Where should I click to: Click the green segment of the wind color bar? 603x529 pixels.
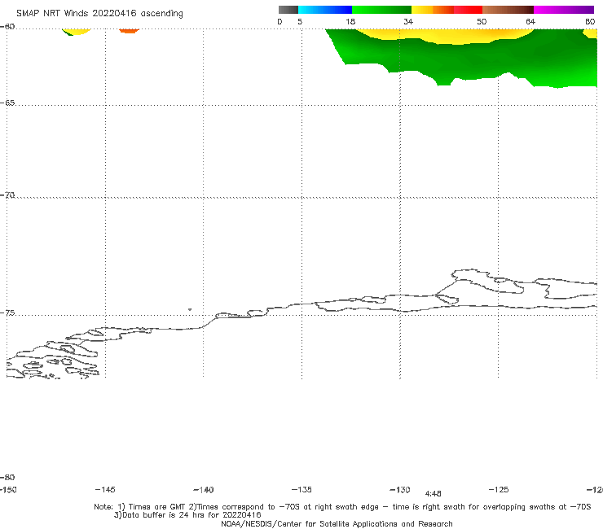[x=381, y=10]
